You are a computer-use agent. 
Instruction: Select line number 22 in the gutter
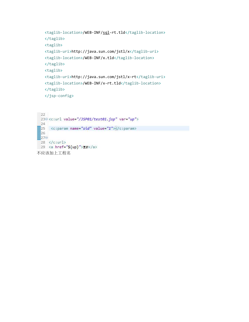pos(43,115)
